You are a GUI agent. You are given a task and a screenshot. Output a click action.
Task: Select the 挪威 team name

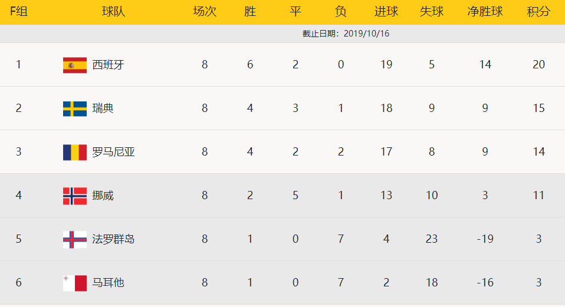(x=103, y=196)
